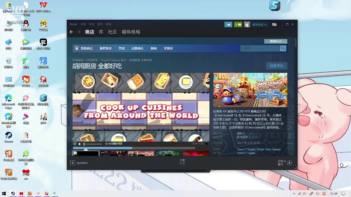This screenshot has width=351, height=197.
Task: Open the 好友 (Friends) menu
Action: tap(92, 24)
